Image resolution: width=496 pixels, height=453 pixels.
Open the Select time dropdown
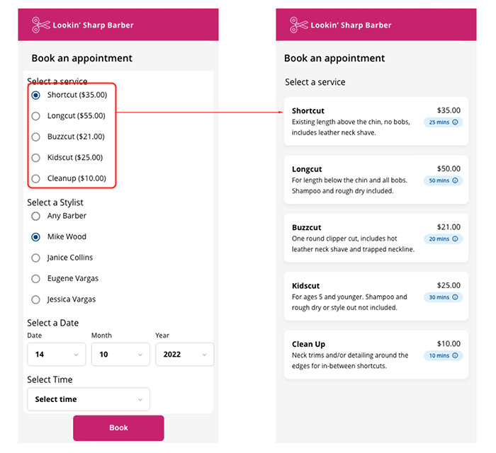89,399
